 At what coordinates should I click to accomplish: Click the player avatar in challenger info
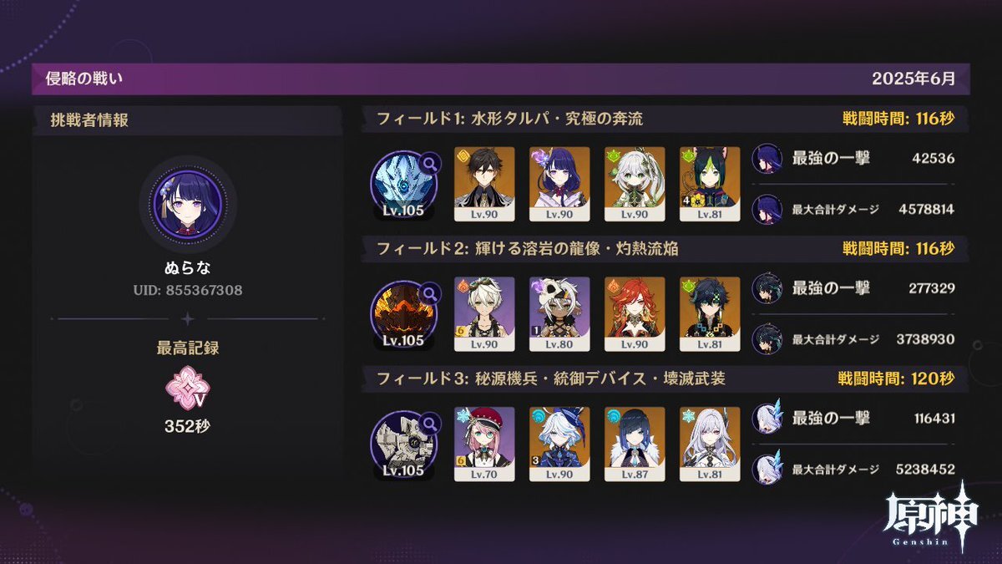(x=188, y=204)
